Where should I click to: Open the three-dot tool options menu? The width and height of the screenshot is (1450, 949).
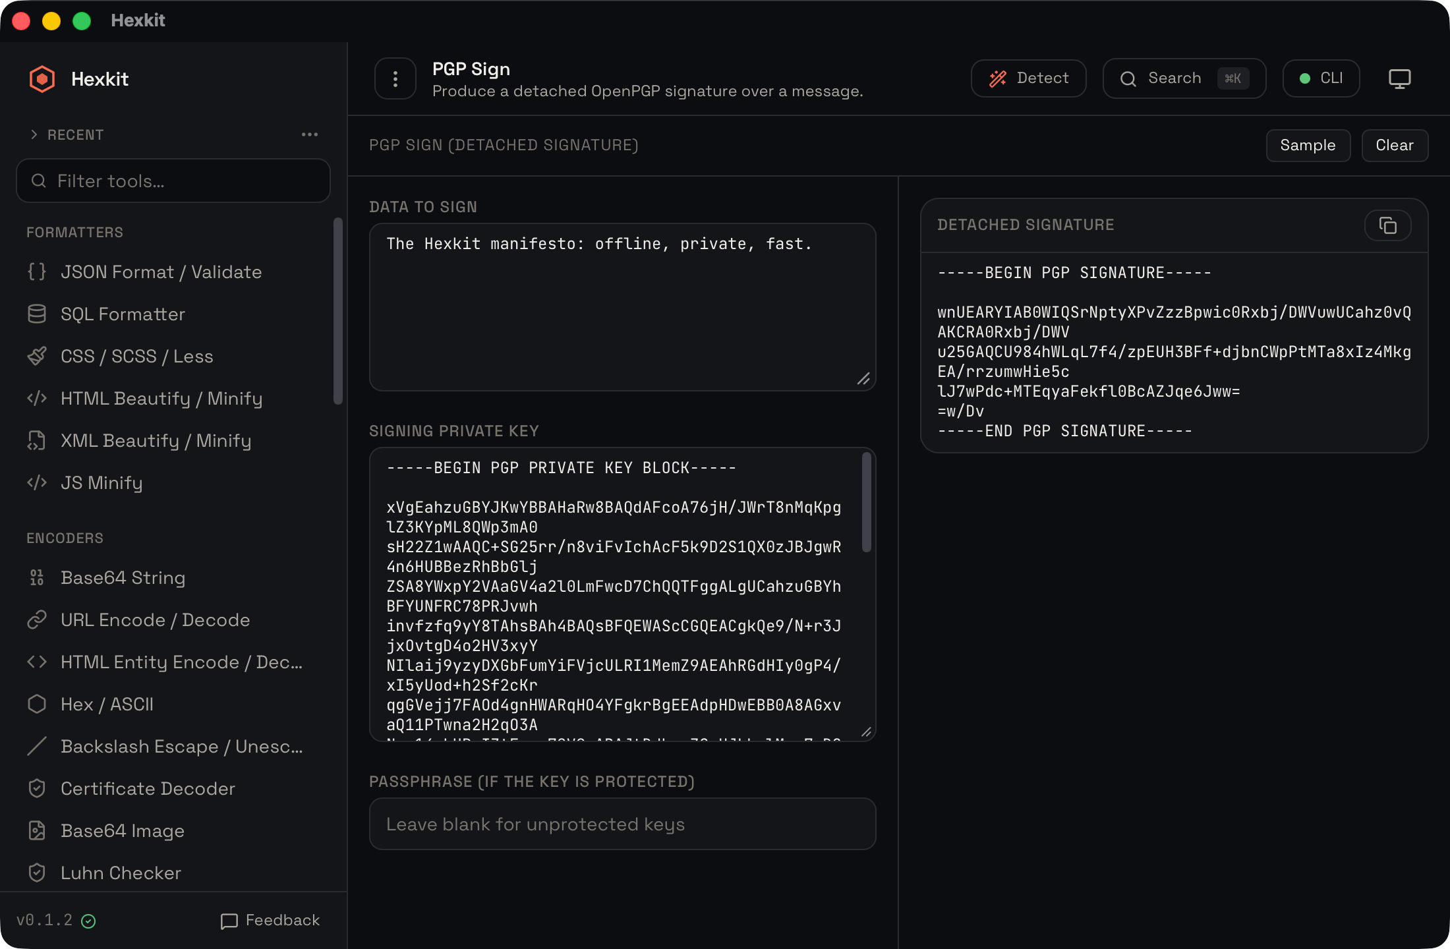(395, 79)
